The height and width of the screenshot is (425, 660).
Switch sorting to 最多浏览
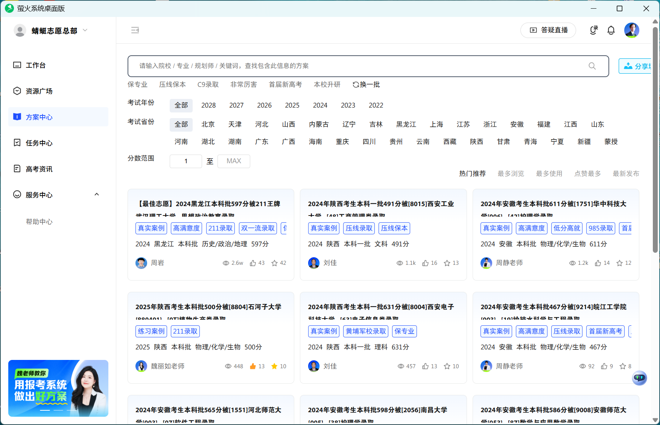point(511,173)
